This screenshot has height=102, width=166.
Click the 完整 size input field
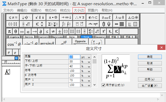coord(74,57)
